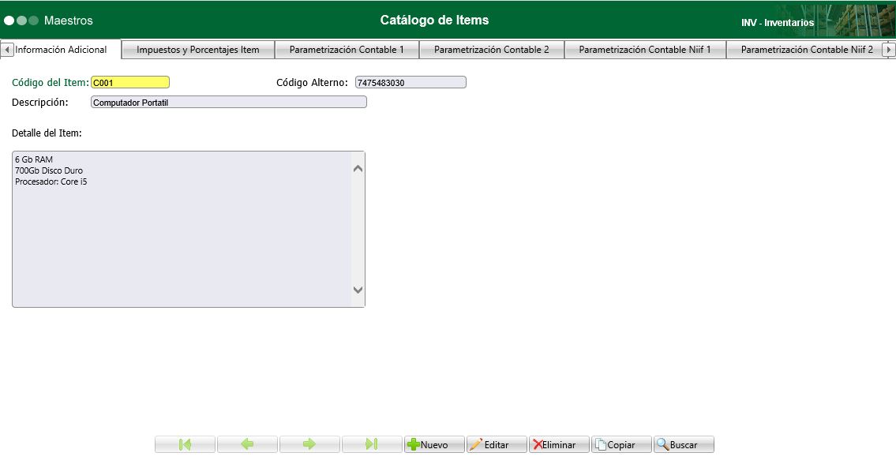Click the detail box scroll-down arrow
This screenshot has width=896, height=464.
[358, 290]
